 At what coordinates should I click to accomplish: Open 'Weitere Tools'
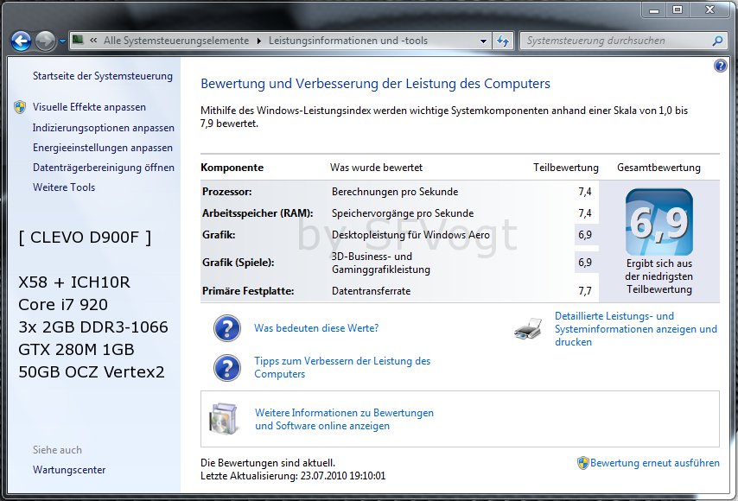point(64,187)
